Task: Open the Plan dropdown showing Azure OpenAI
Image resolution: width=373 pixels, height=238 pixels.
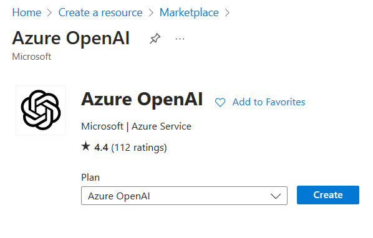Action: tap(185, 196)
